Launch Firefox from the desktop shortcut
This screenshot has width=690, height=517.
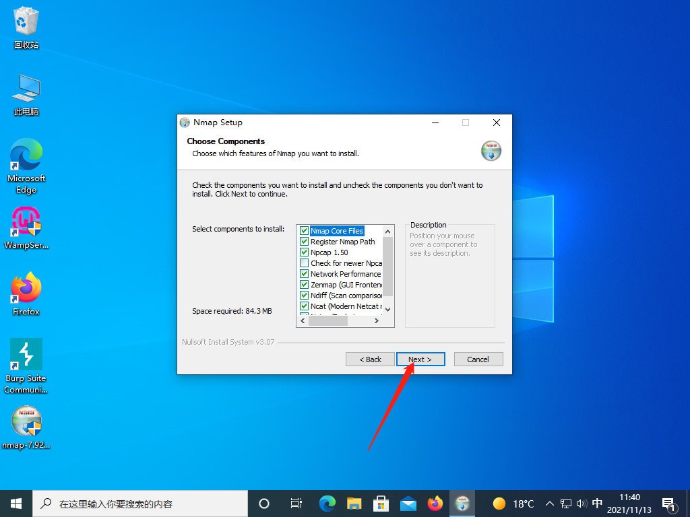click(26, 294)
